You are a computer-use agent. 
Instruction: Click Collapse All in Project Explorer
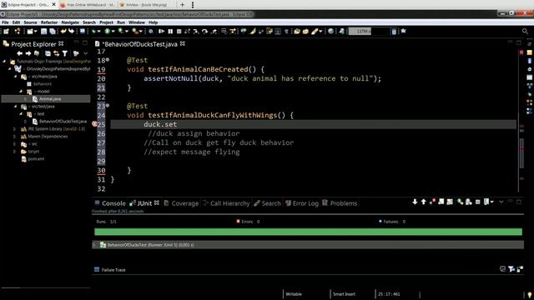click(x=48, y=53)
